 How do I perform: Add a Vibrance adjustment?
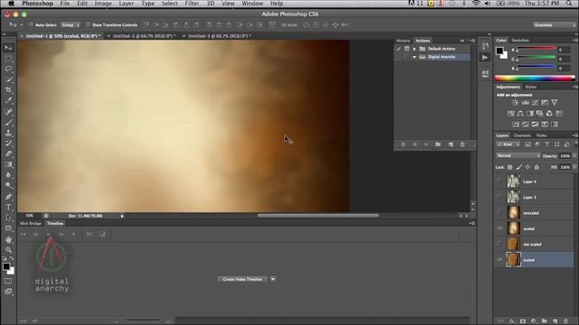[x=555, y=102]
